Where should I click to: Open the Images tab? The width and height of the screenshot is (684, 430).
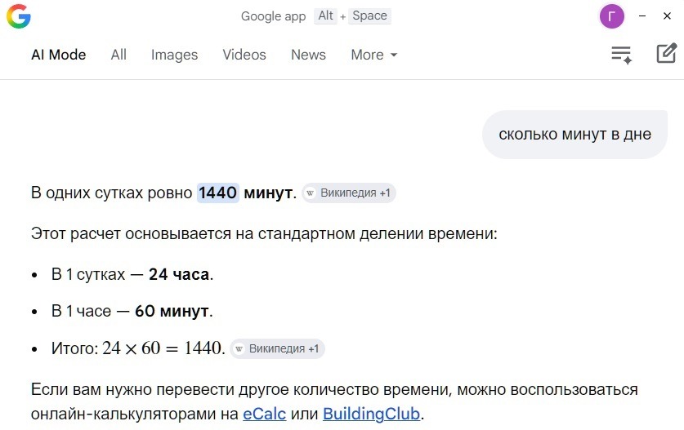[174, 55]
